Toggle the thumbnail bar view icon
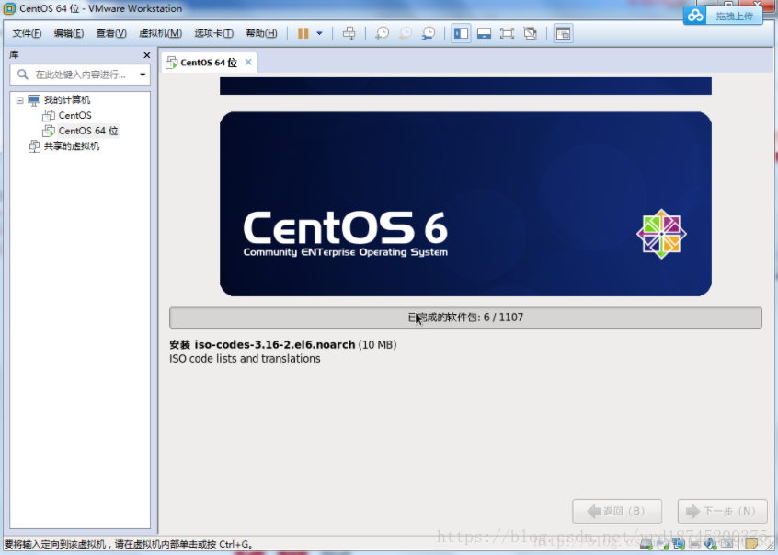The image size is (778, 555). 484,33
